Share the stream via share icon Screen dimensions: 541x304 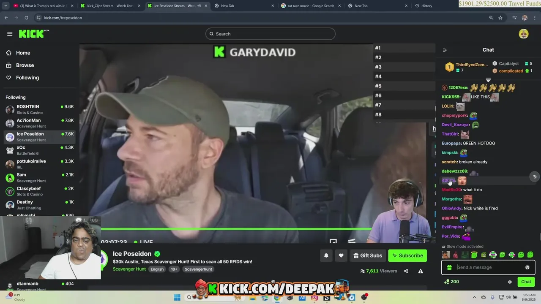pos(406,271)
